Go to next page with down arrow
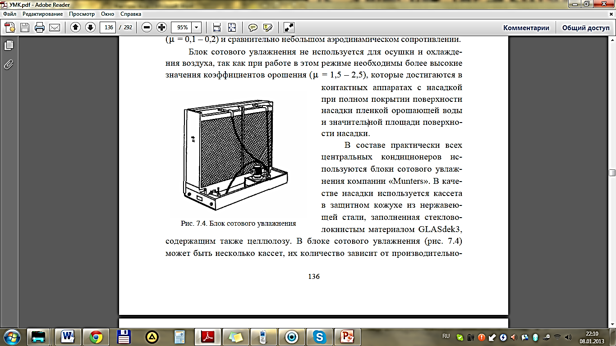 (x=90, y=27)
